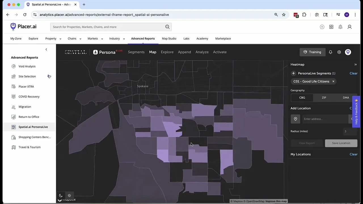Collapse the Advanced Reports sidebar
This screenshot has width=363, height=204.
tap(46, 50)
